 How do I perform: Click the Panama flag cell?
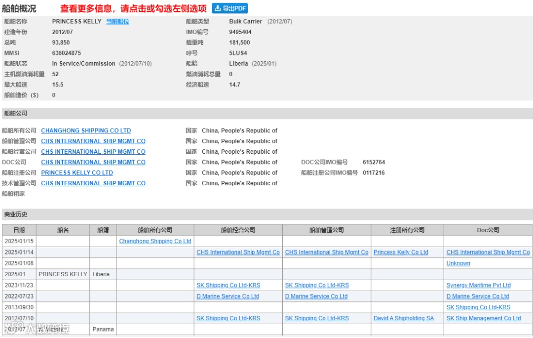(103, 329)
